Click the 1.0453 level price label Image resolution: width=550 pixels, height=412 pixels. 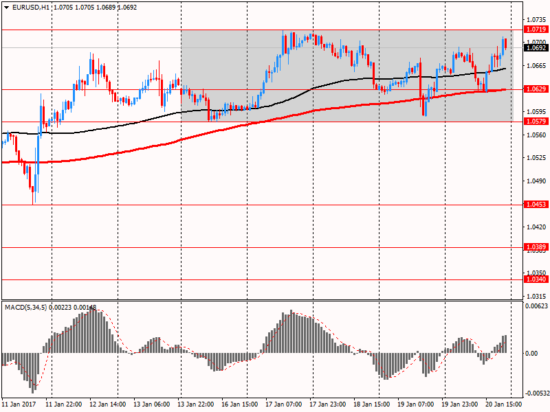click(x=536, y=204)
